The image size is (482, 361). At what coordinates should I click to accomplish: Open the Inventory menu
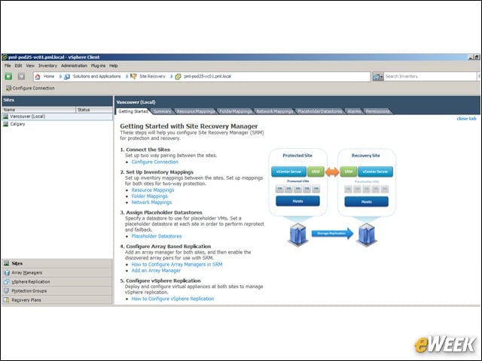pos(47,65)
